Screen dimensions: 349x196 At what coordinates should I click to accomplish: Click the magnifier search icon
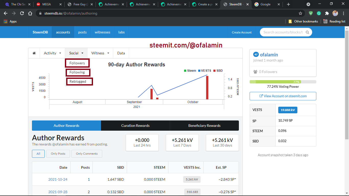[x=307, y=32]
